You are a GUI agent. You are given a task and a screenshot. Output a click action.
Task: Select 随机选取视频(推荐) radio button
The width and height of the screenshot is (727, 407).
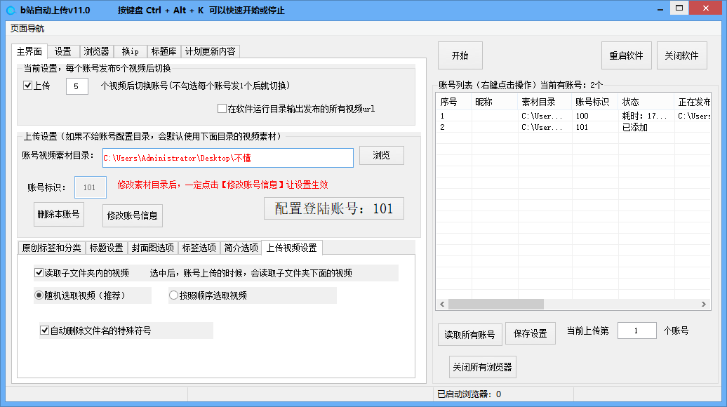click(39, 295)
